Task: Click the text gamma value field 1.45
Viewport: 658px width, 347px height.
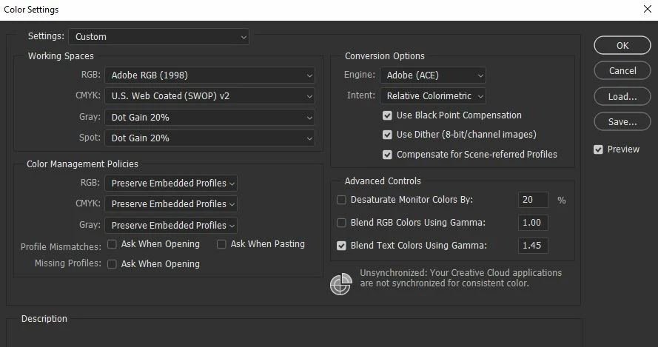Action: 533,246
